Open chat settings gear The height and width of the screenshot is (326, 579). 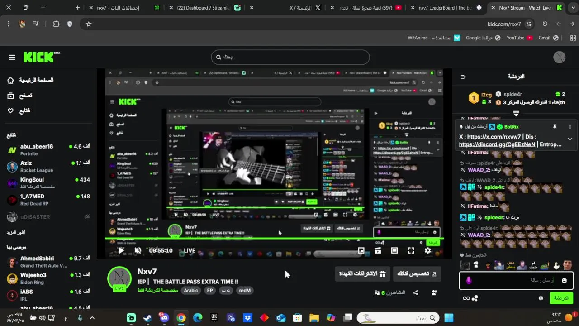tap(541, 298)
